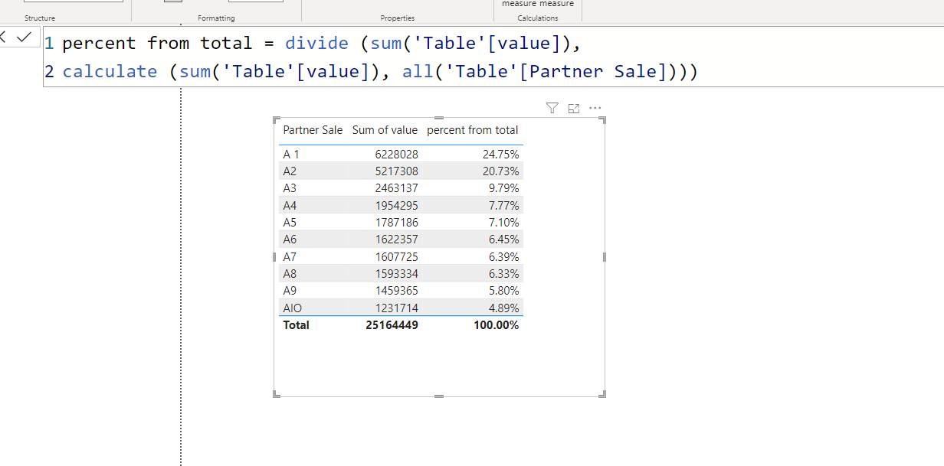Click the 24.75% percentage cell
Image resolution: width=944 pixels, height=466 pixels.
500,154
